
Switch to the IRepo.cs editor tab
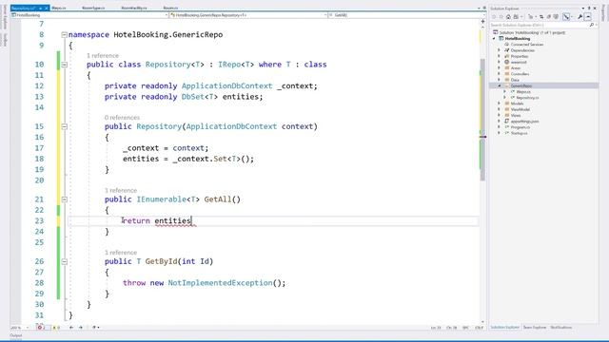click(x=59, y=8)
